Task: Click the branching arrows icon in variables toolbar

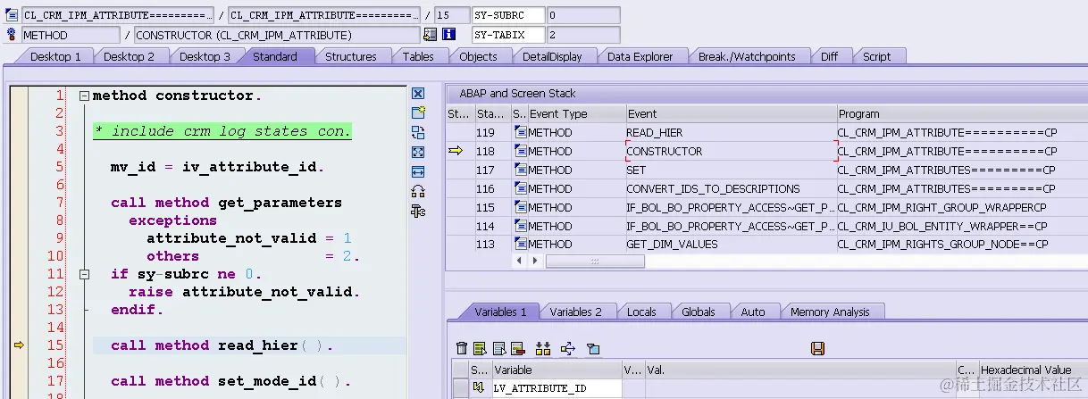Action: pyautogui.click(x=567, y=348)
